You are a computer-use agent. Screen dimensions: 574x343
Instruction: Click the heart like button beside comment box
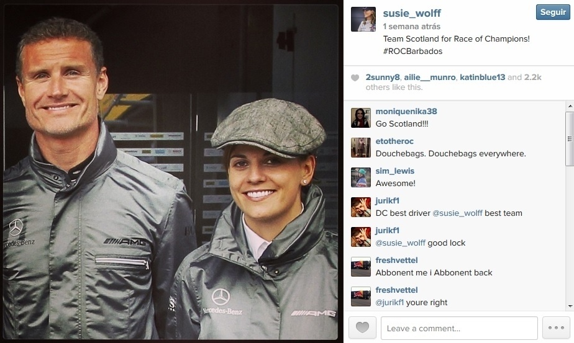pos(362,327)
